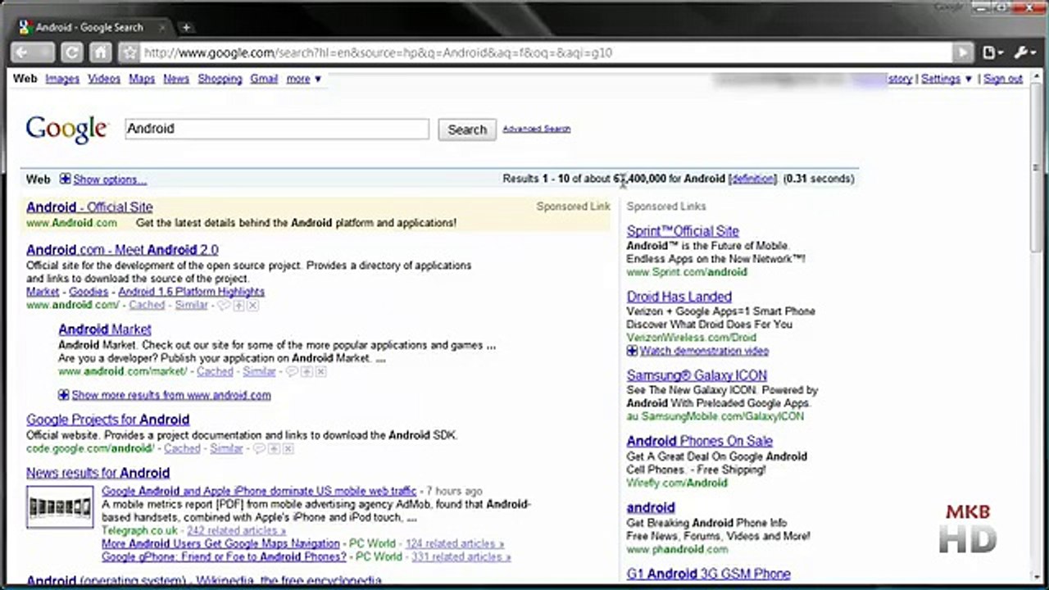This screenshot has width=1049, height=590.
Task: Click comment bubble icon on android.com/market/ result
Action: tap(291, 371)
